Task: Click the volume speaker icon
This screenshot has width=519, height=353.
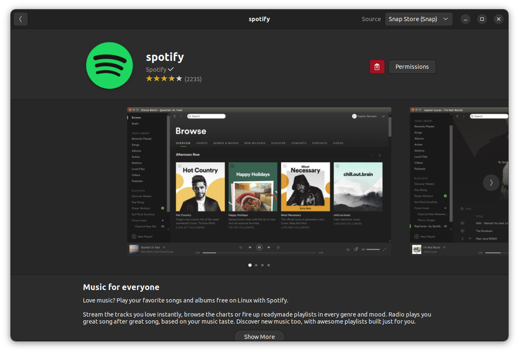Action: 362,249
